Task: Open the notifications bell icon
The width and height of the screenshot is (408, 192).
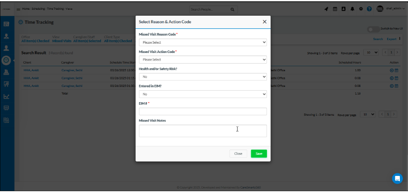Action: (353, 9)
